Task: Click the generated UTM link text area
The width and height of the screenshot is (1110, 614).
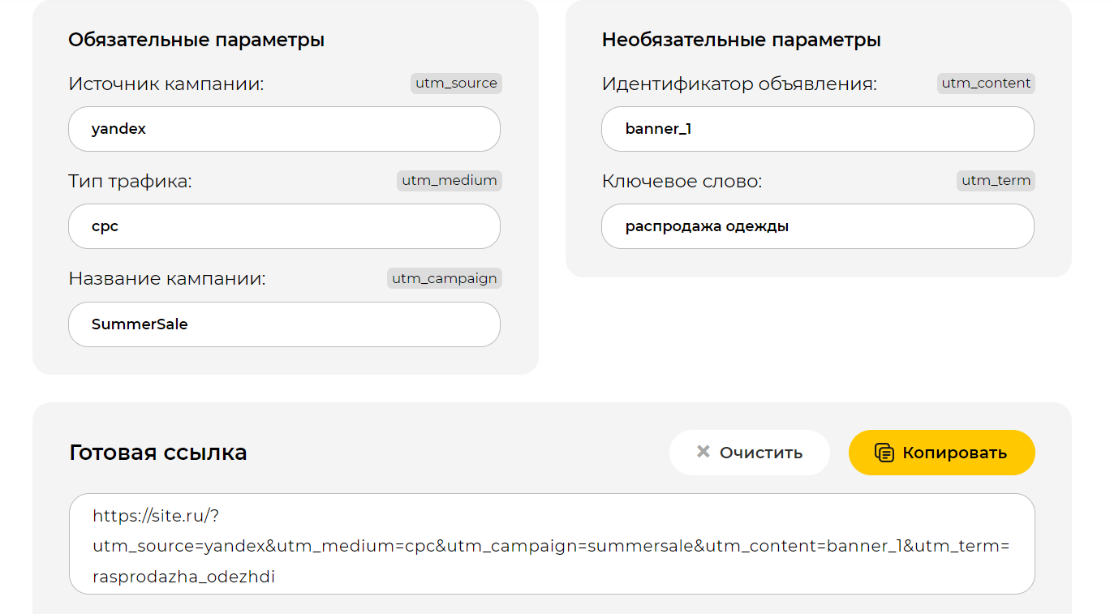Action: [x=552, y=544]
